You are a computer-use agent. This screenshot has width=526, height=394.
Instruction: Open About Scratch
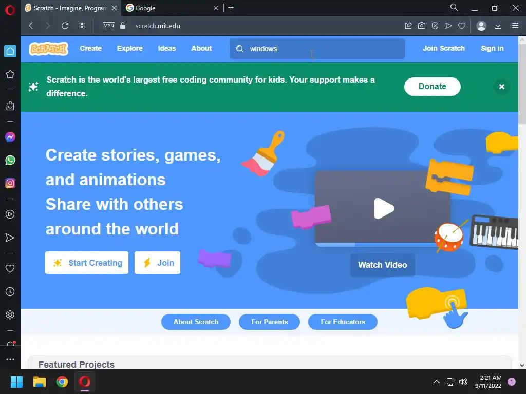196,322
